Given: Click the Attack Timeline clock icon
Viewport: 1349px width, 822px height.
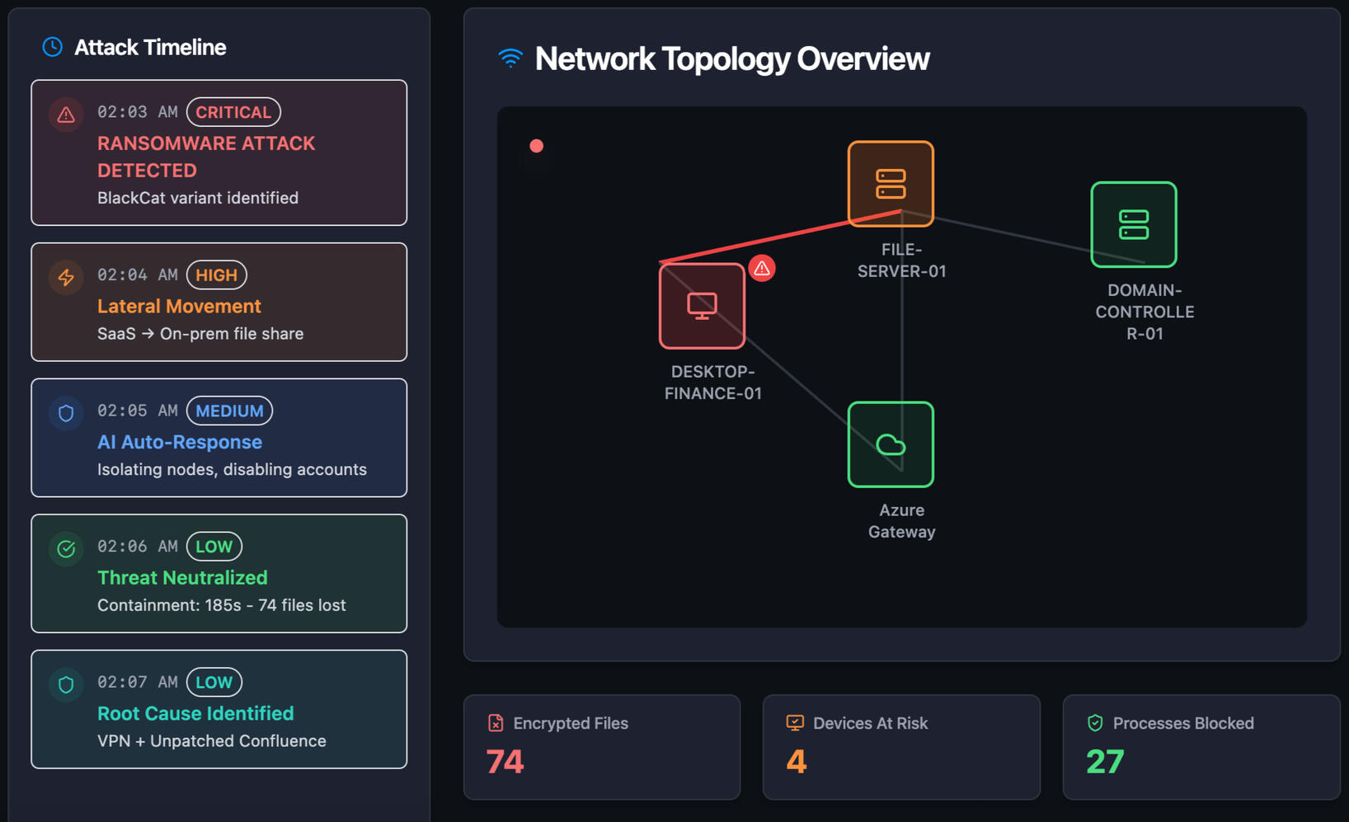Looking at the screenshot, I should (x=52, y=47).
